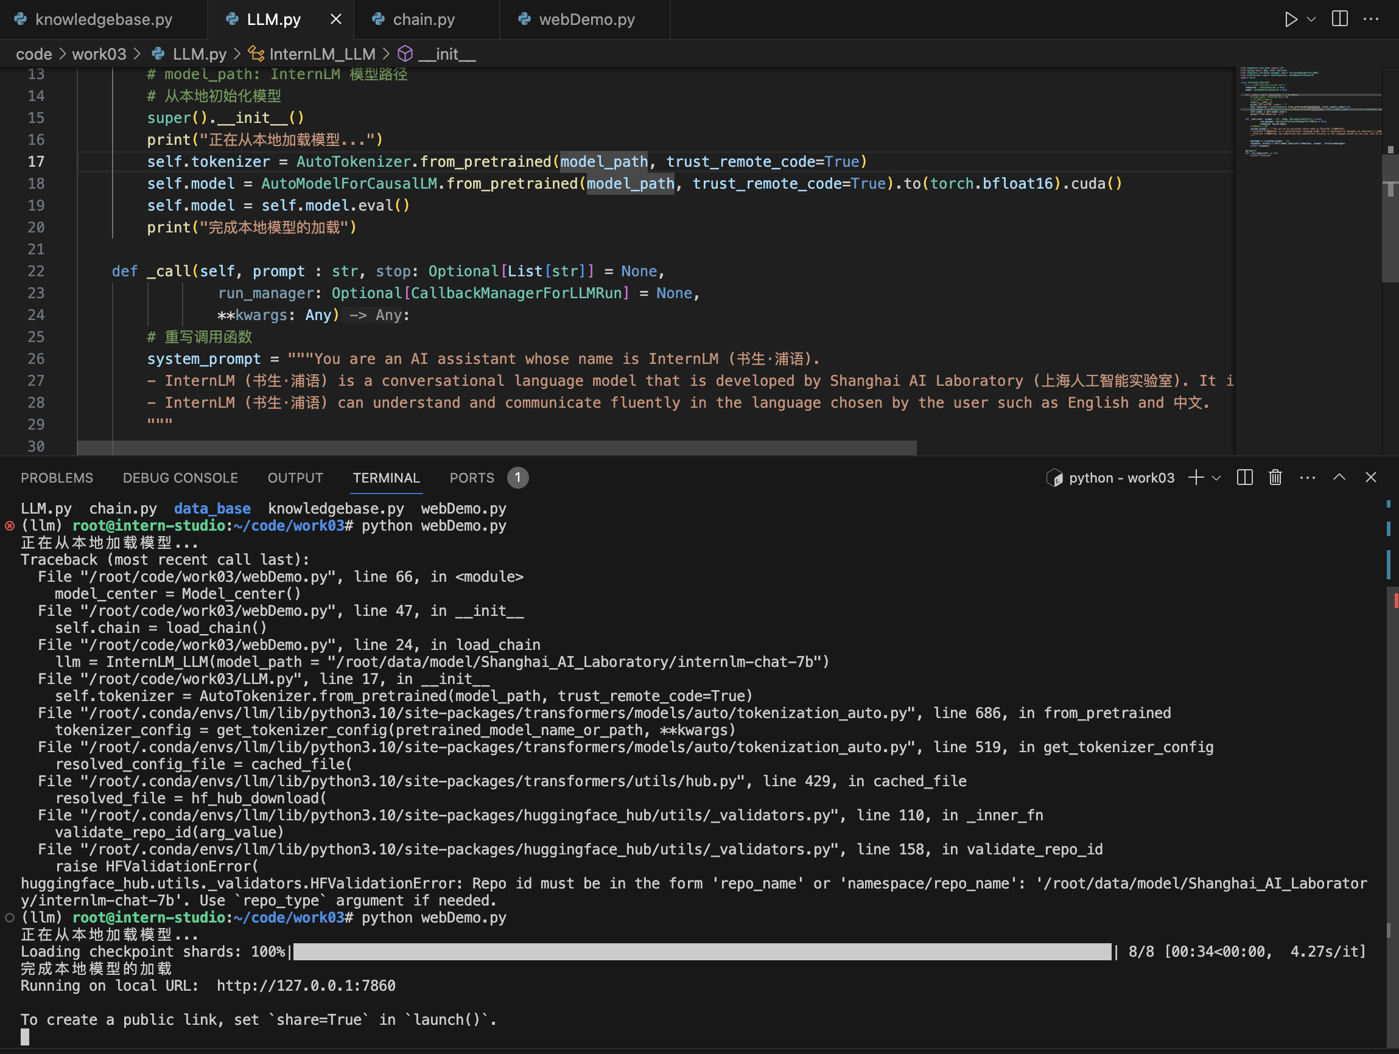Image resolution: width=1399 pixels, height=1054 pixels.
Task: Click LLM.py in breadcrumb path
Action: point(199,54)
